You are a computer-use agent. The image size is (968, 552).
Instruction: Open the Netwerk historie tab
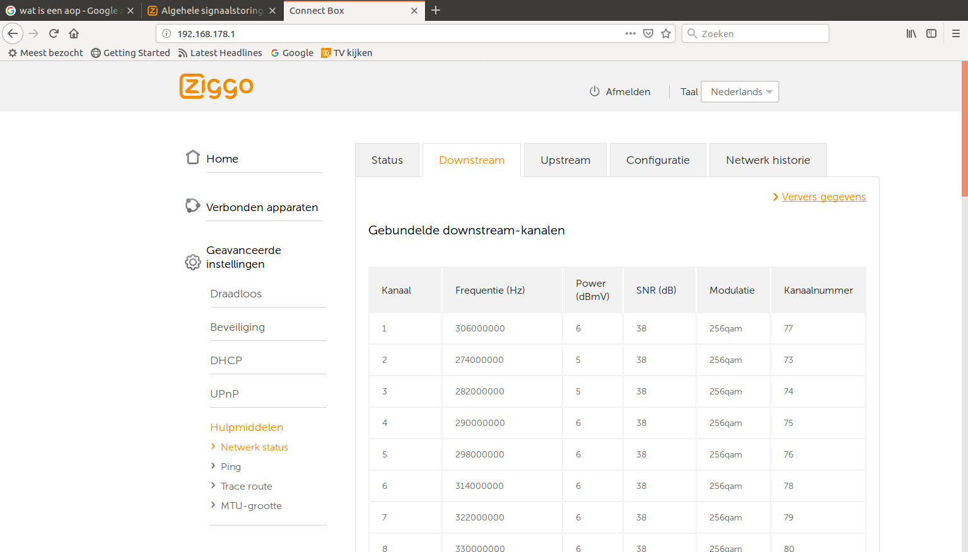[767, 160]
